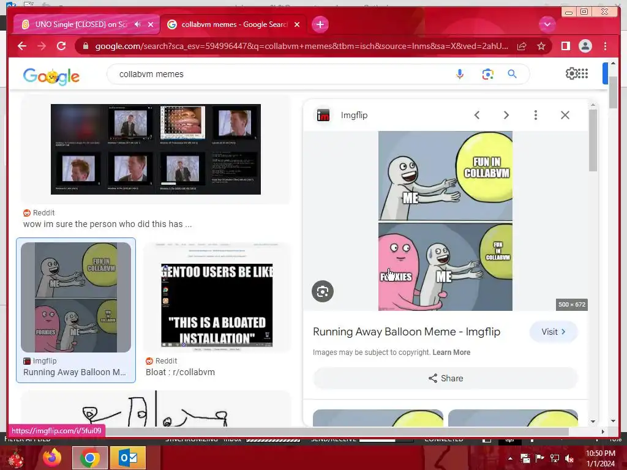Image resolution: width=627 pixels, height=470 pixels.
Task: Open a new tab with plus button
Action: (320, 24)
